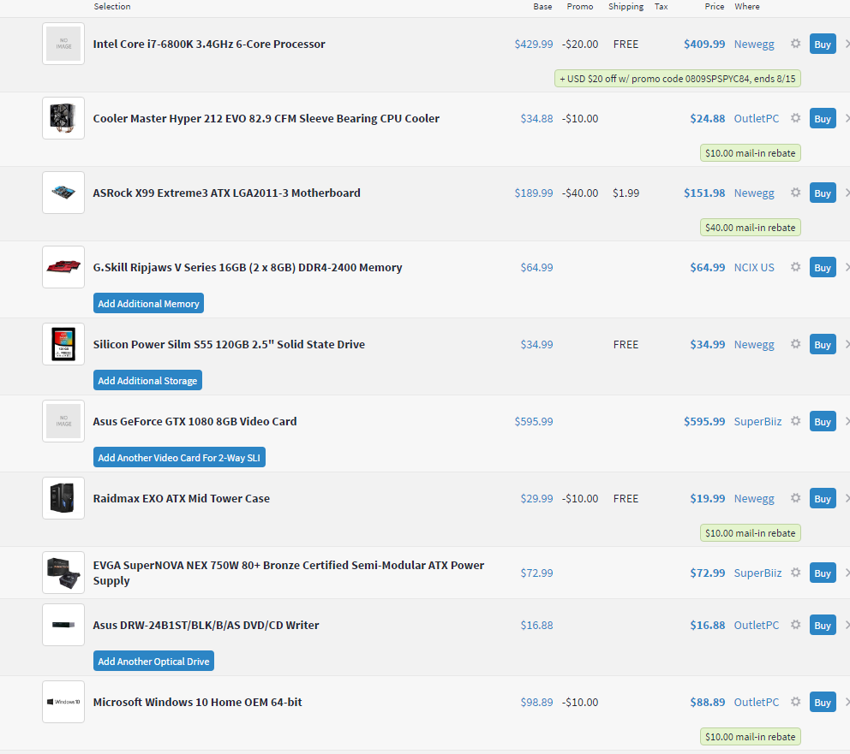Open Silicon Power Slim S55 SSD link
The image size is (850, 754).
229,344
